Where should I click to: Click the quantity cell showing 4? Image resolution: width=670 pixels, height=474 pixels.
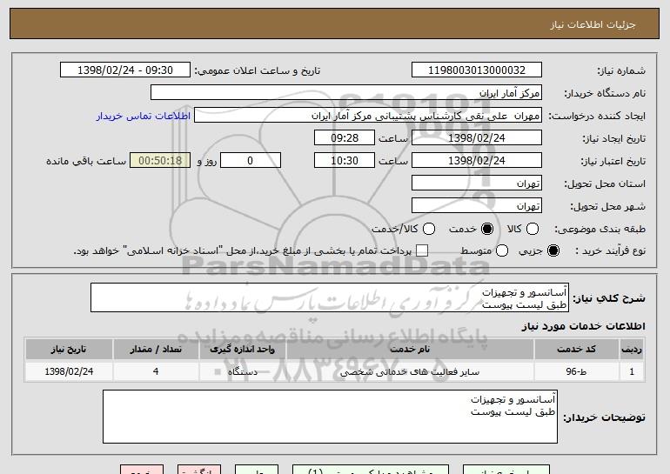pos(156,372)
